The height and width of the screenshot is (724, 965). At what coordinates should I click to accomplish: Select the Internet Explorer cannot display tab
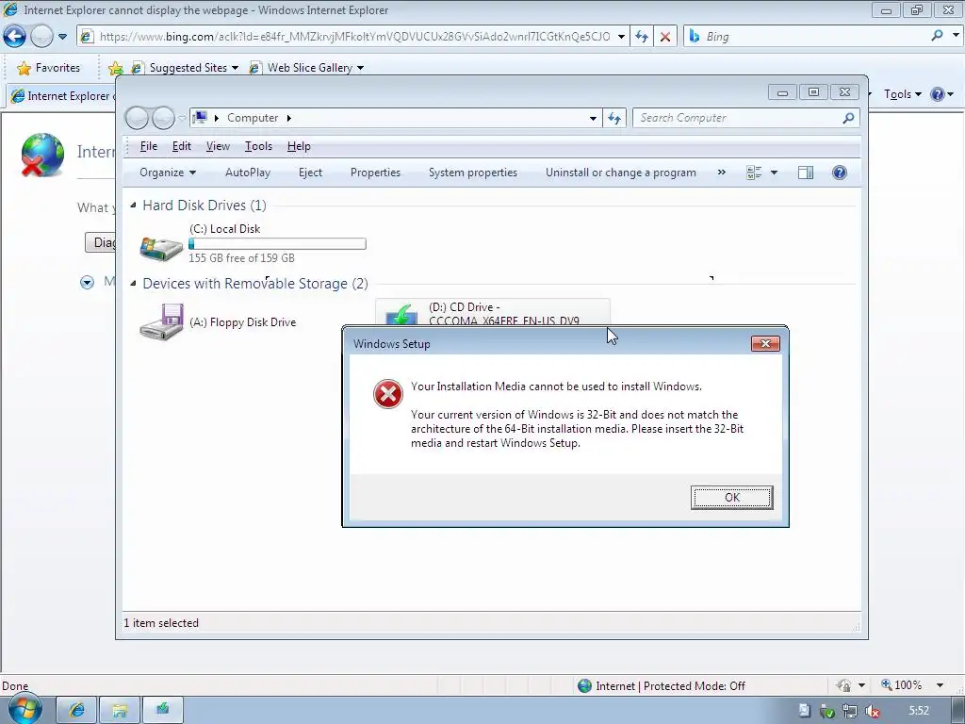(61, 96)
